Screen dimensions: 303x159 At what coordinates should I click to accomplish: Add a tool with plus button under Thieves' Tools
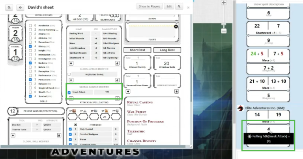coord(13,135)
